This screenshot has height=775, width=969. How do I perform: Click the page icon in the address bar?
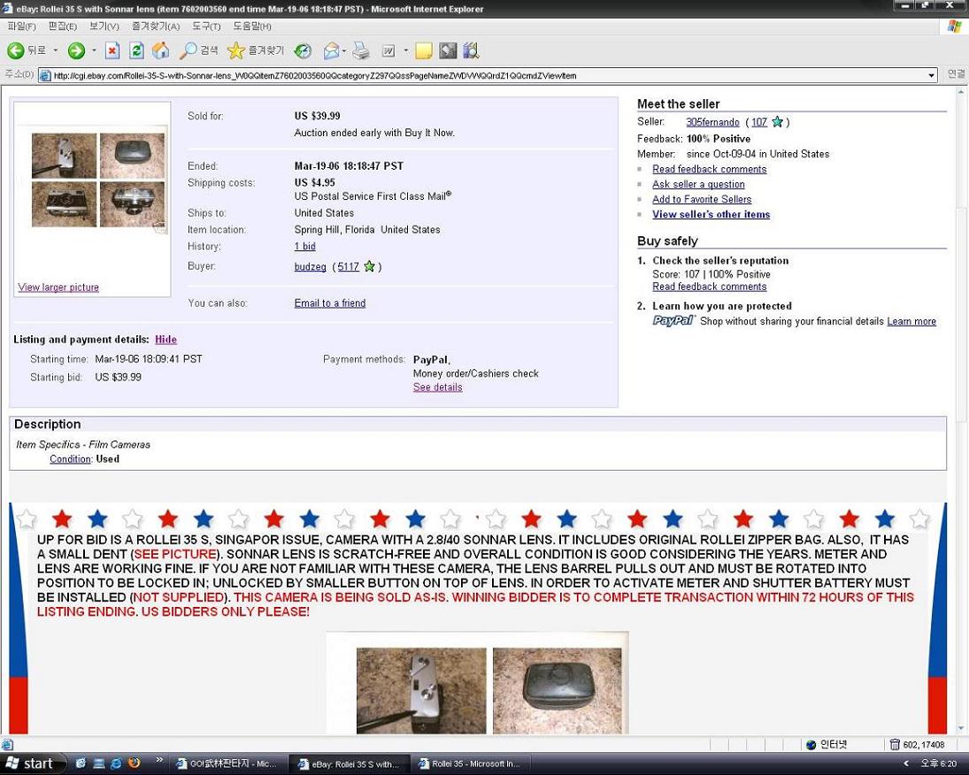[x=44, y=75]
